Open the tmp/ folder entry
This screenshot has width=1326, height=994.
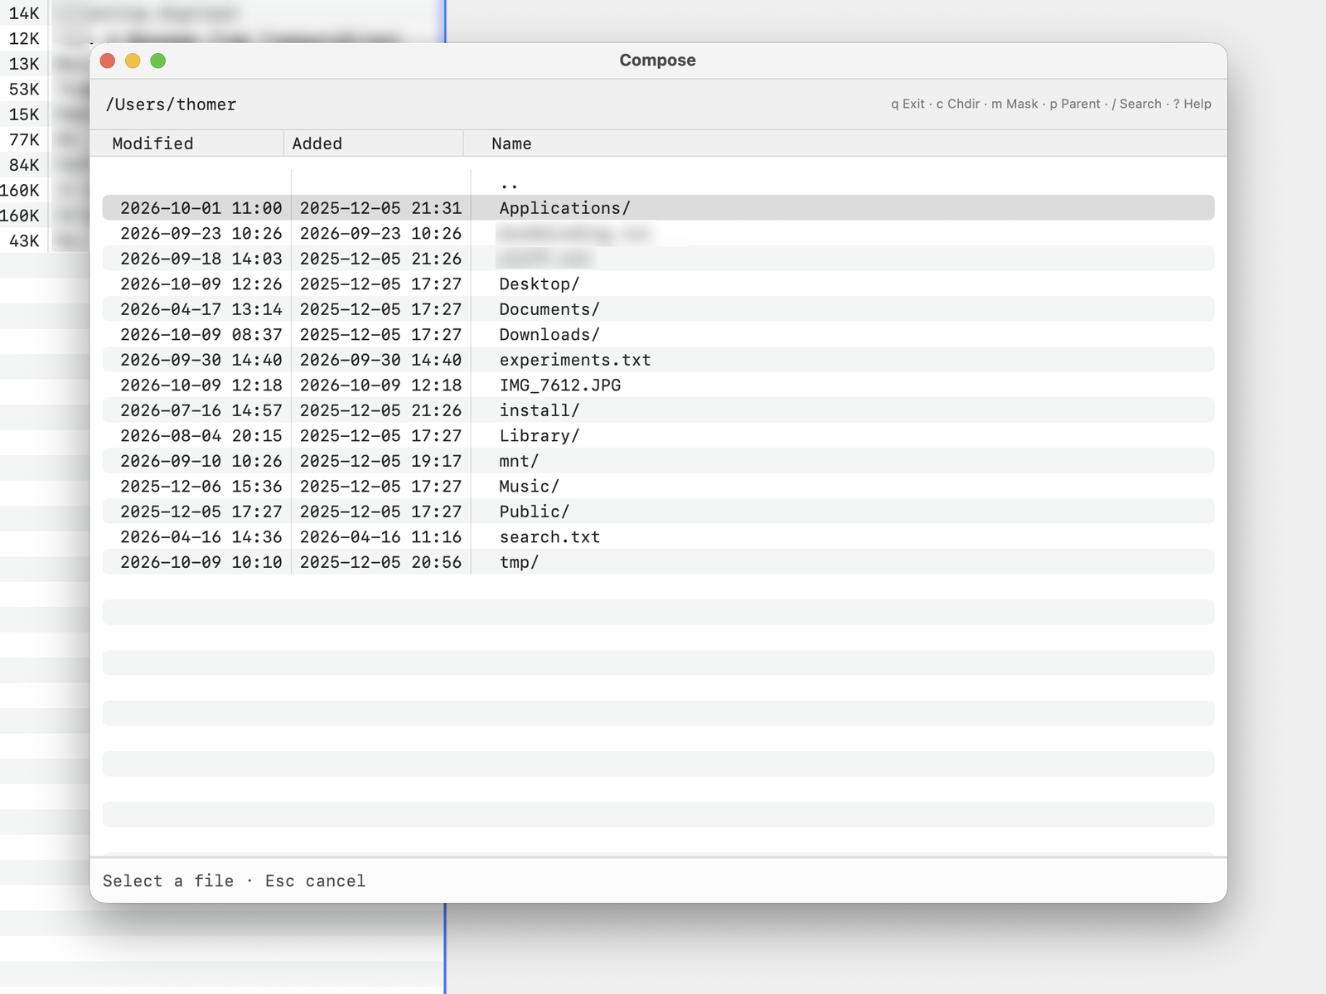pos(658,562)
